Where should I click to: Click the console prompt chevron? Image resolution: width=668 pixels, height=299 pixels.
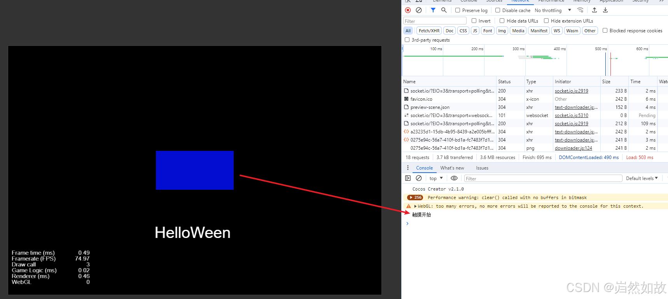[407, 224]
